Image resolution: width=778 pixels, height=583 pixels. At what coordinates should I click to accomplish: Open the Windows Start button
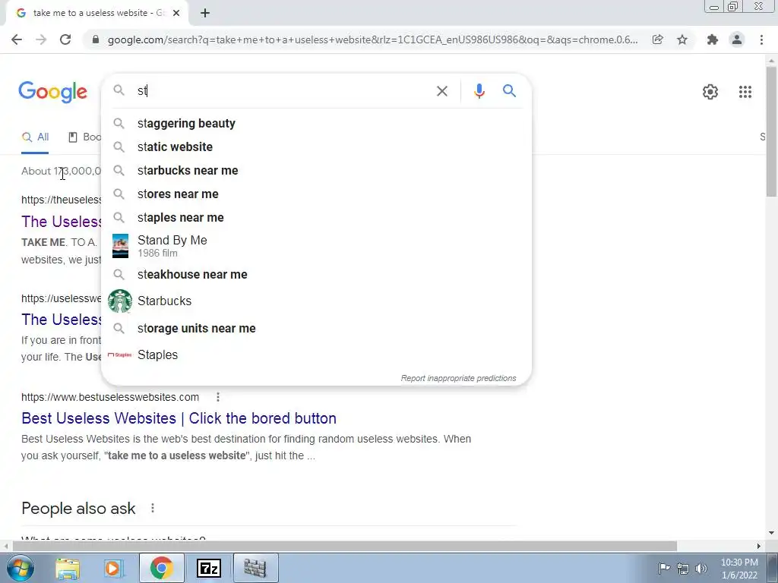(19, 568)
